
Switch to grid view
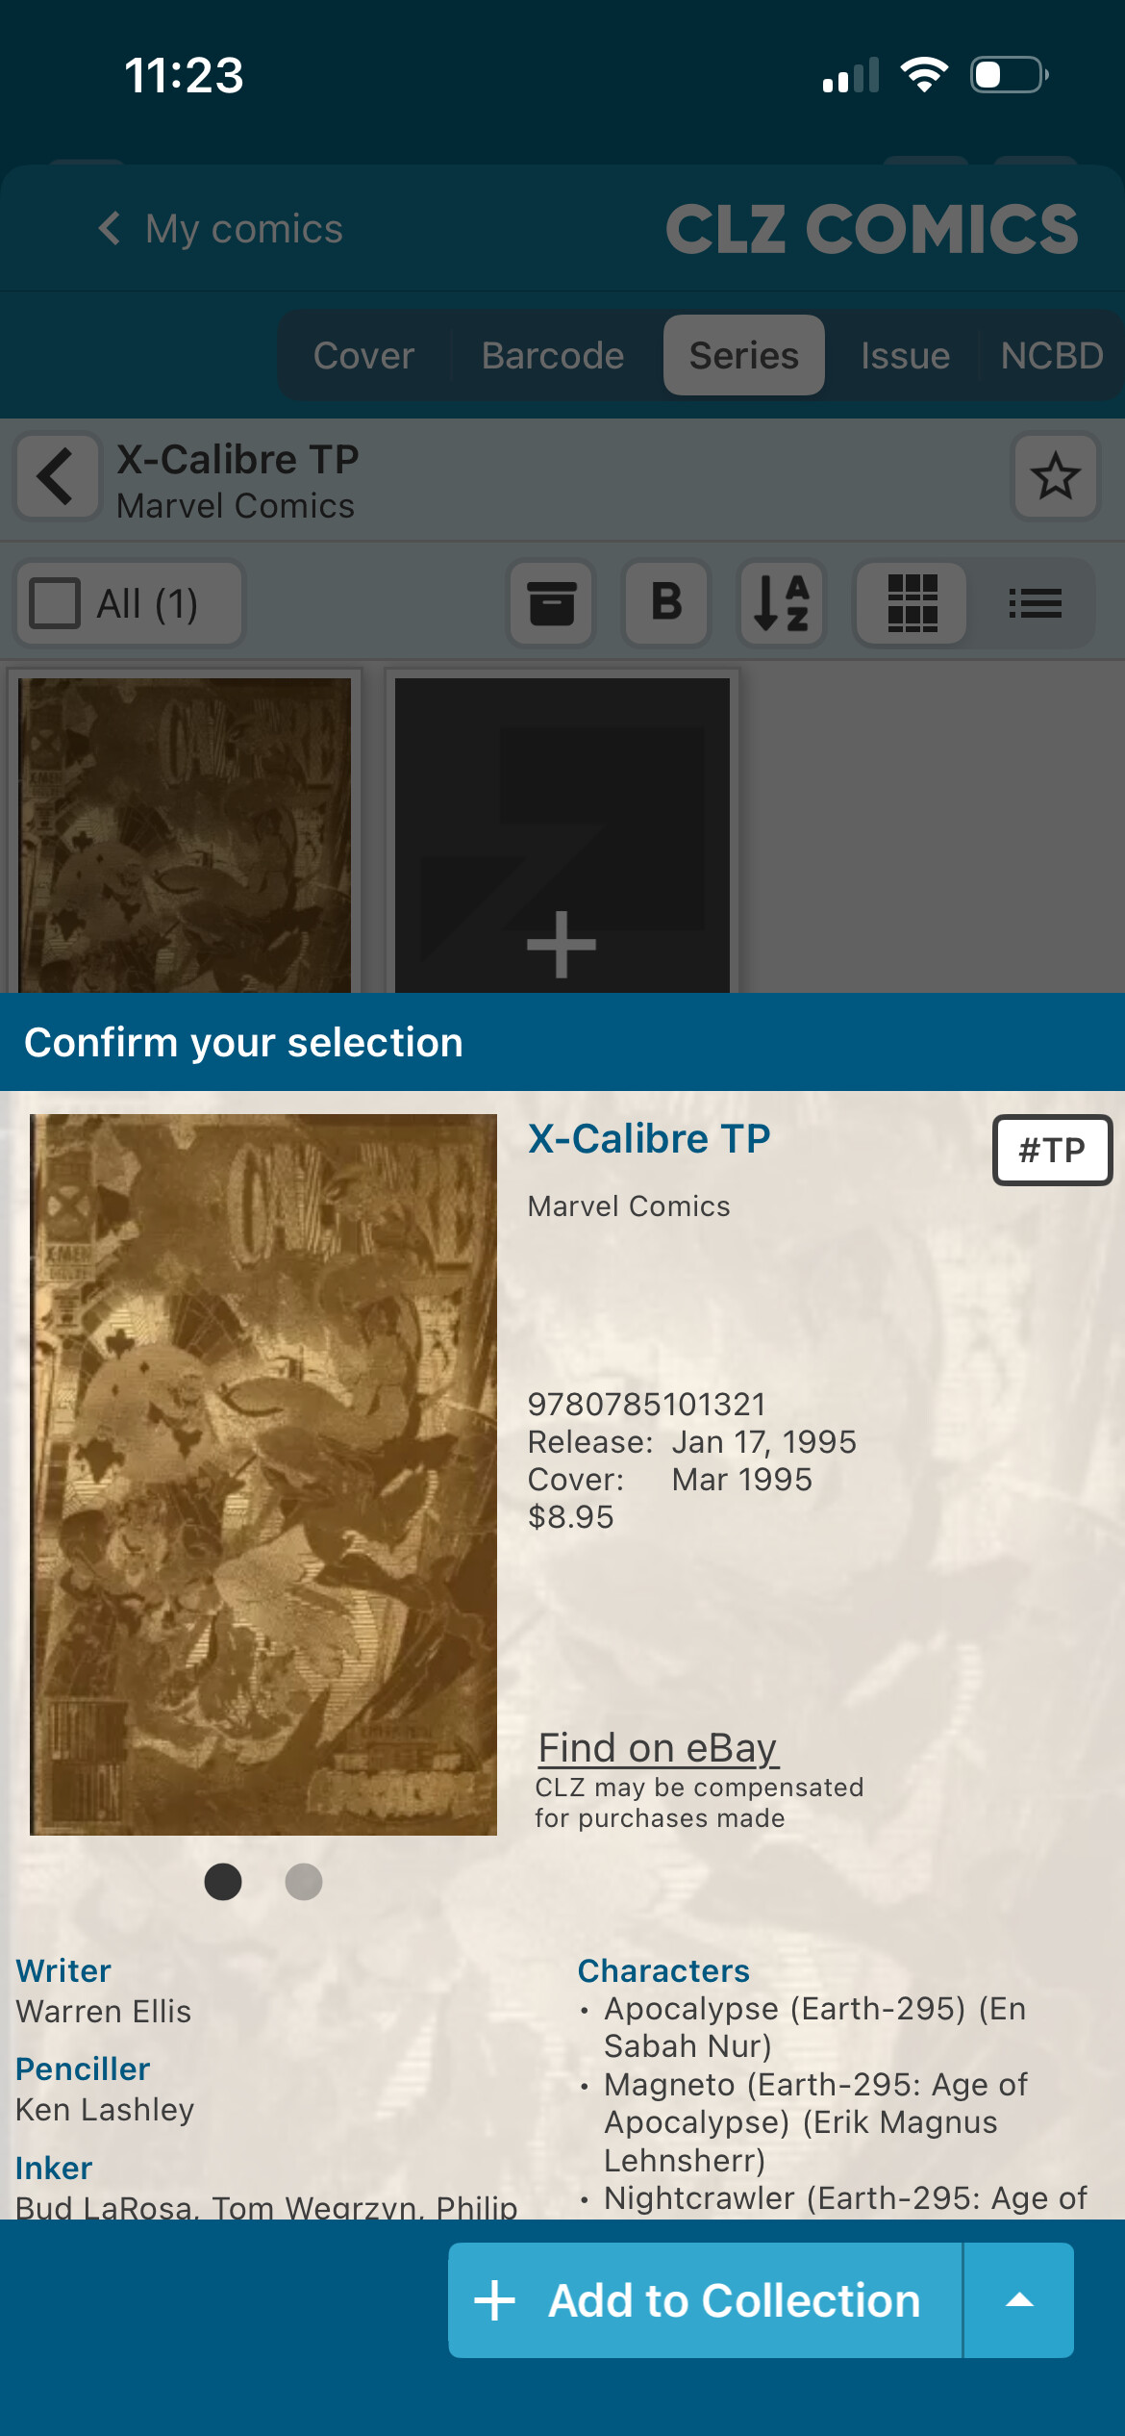[912, 604]
